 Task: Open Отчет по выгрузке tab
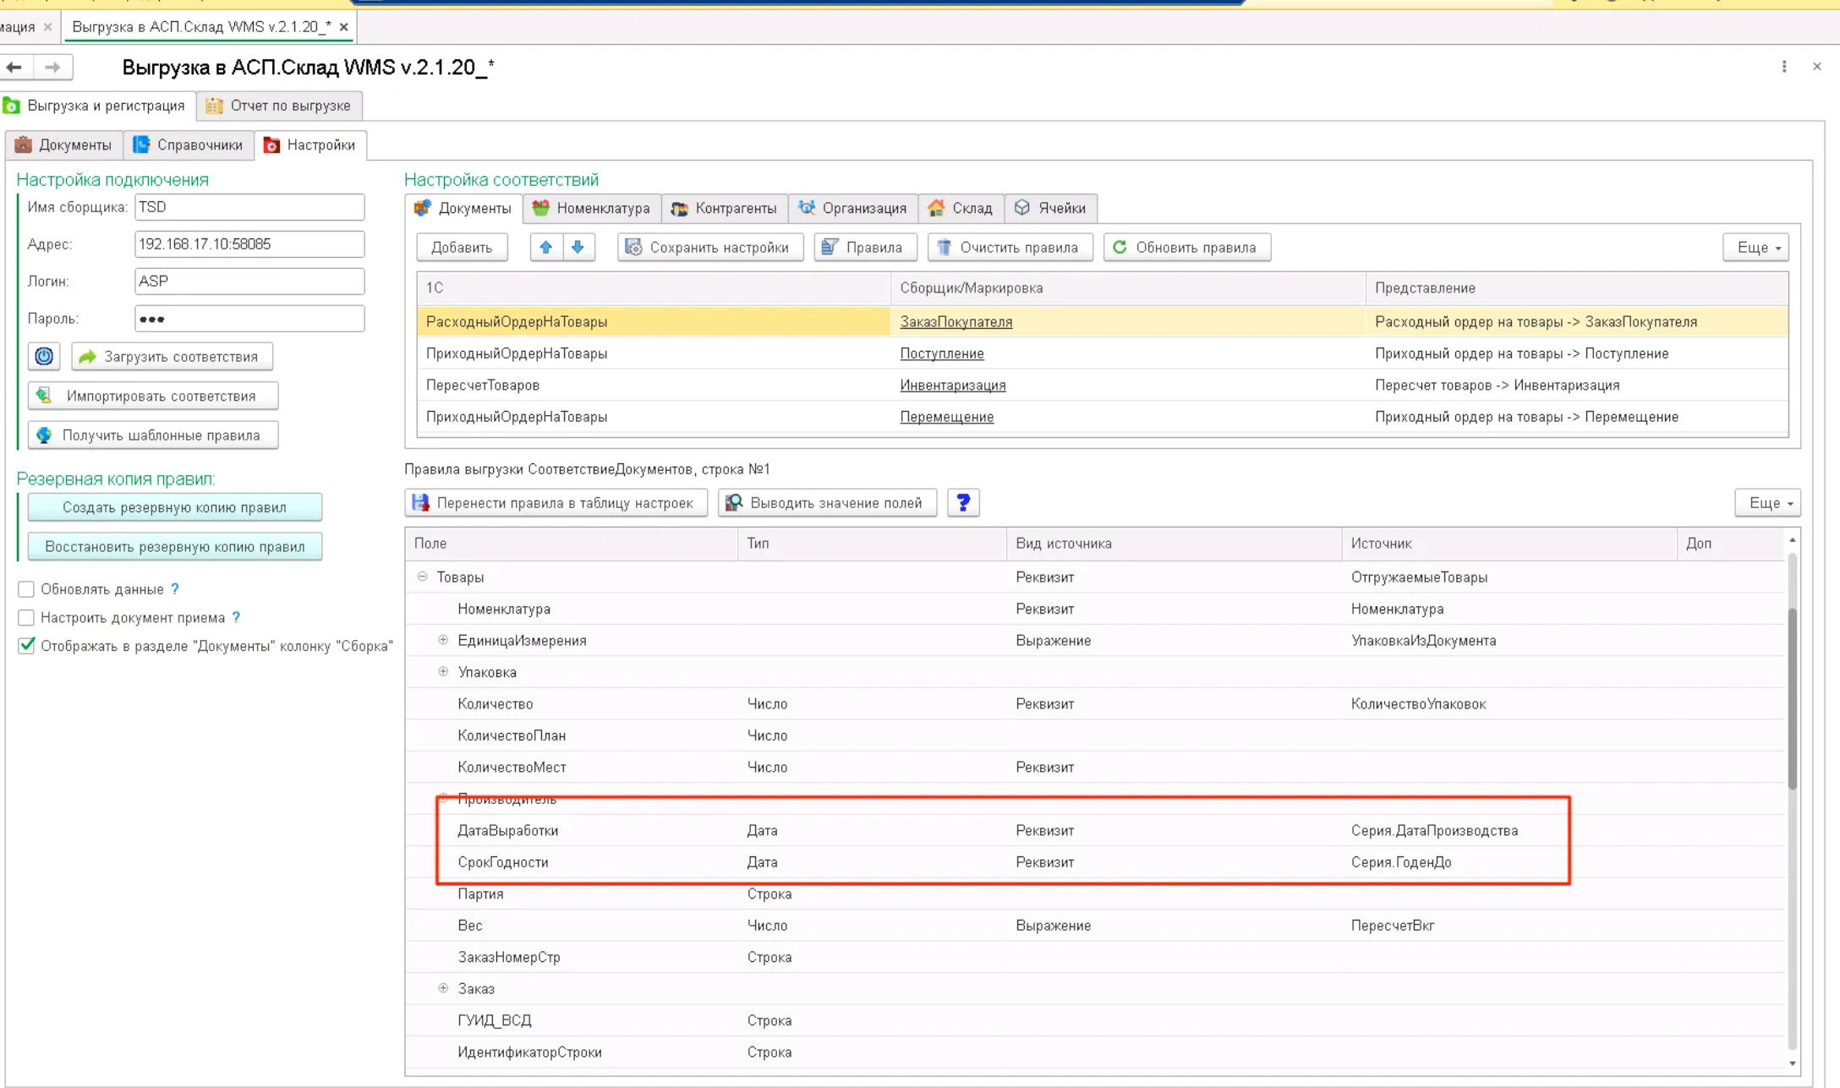point(279,106)
